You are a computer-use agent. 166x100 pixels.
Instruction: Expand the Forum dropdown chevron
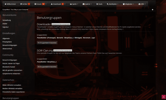[46, 4]
